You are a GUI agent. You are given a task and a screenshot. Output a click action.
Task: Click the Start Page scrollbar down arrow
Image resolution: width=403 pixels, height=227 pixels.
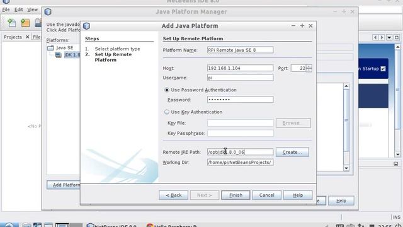(x=397, y=154)
